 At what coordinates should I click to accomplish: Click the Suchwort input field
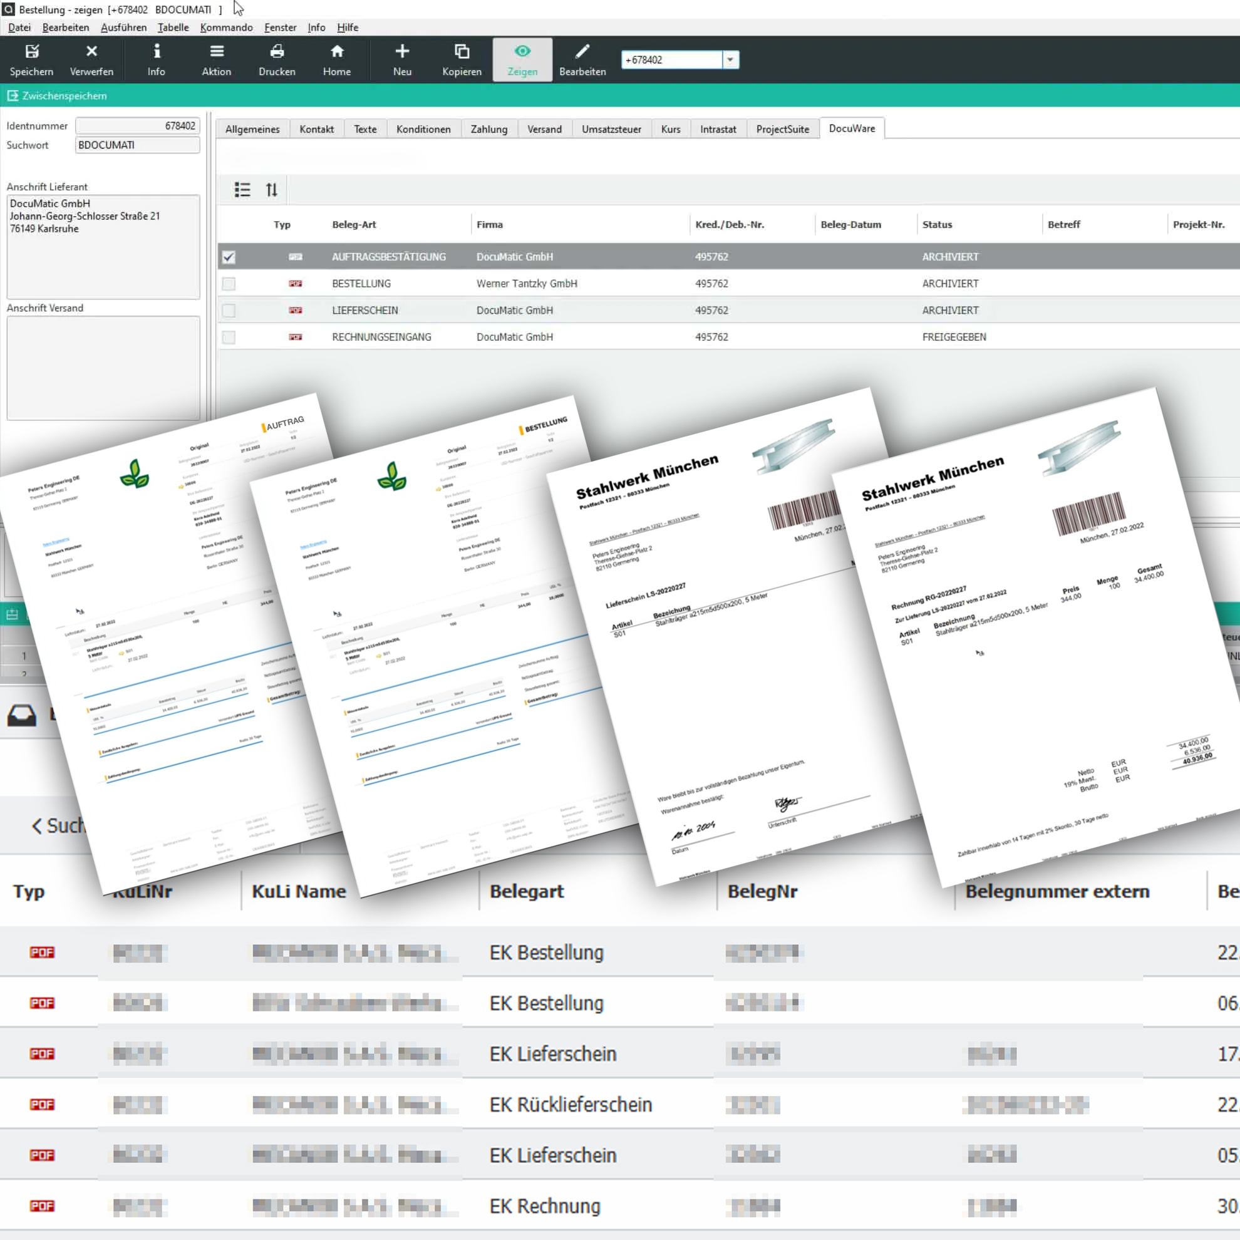coord(137,145)
